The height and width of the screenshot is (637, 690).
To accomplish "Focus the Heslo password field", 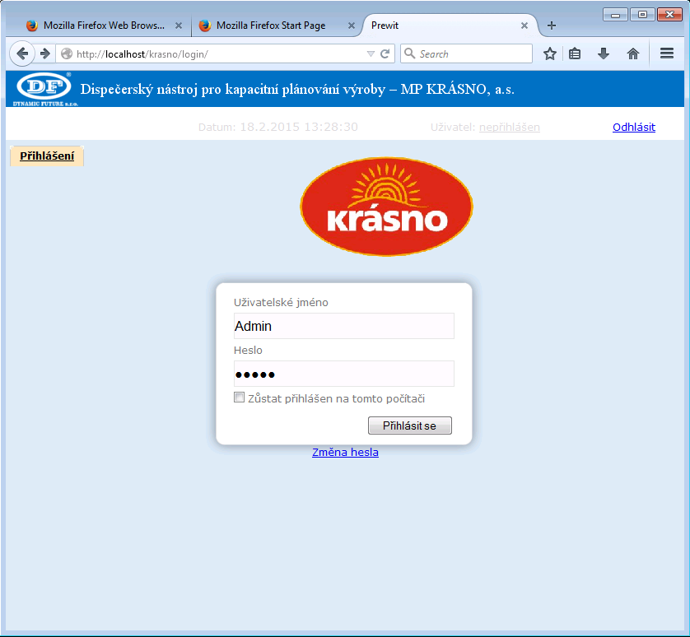I will pos(343,374).
